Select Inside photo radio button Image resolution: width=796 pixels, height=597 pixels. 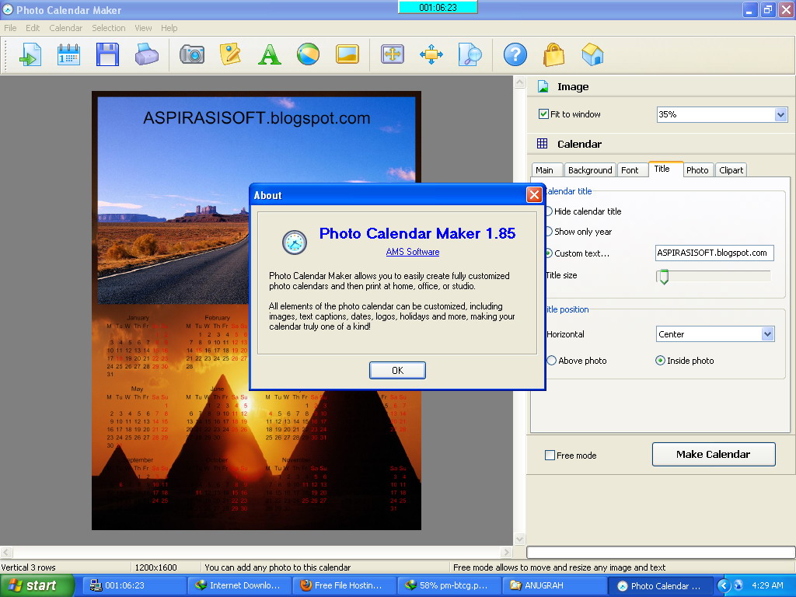(660, 361)
